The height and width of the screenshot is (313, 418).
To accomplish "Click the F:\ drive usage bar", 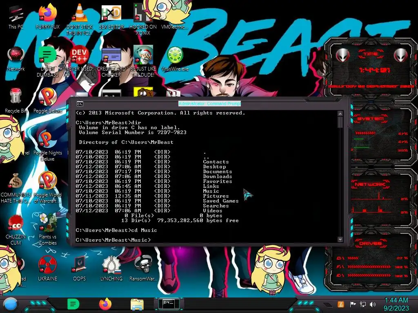I will (x=369, y=267).
